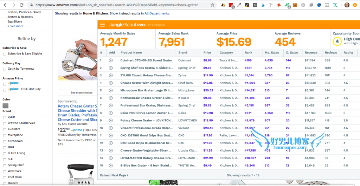
Task: Select the gray color swatch
Action: [x=6, y=106]
